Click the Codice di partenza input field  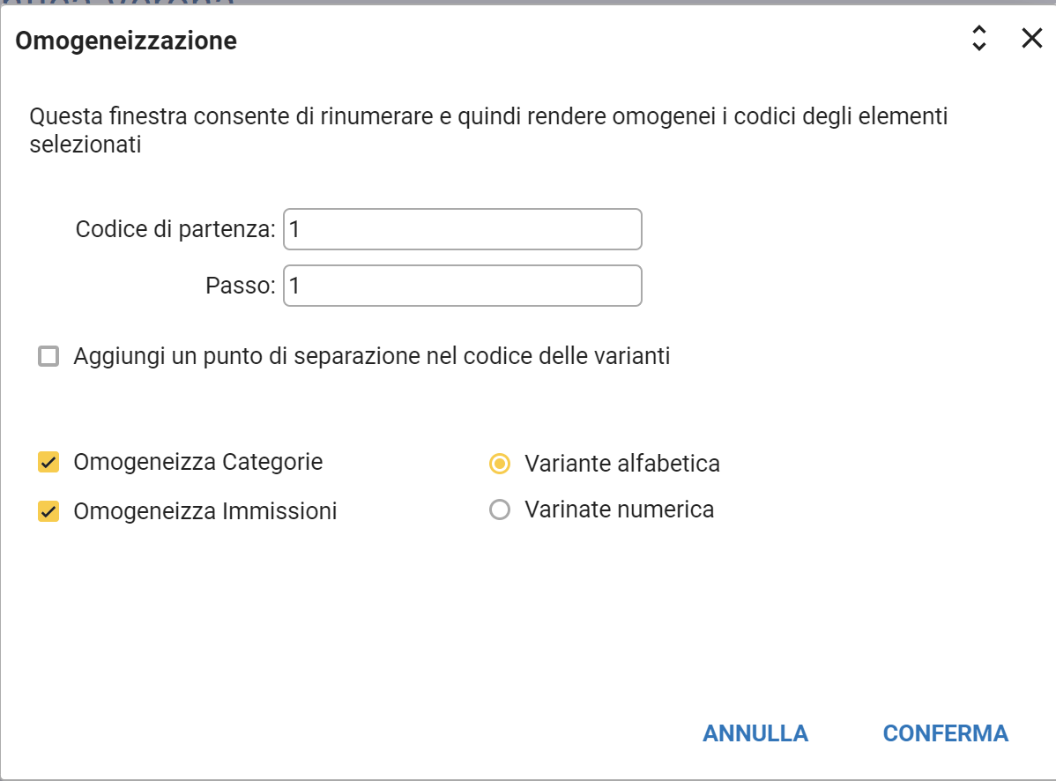click(x=462, y=230)
